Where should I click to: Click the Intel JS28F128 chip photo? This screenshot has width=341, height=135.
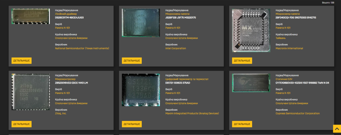(x=141, y=23)
